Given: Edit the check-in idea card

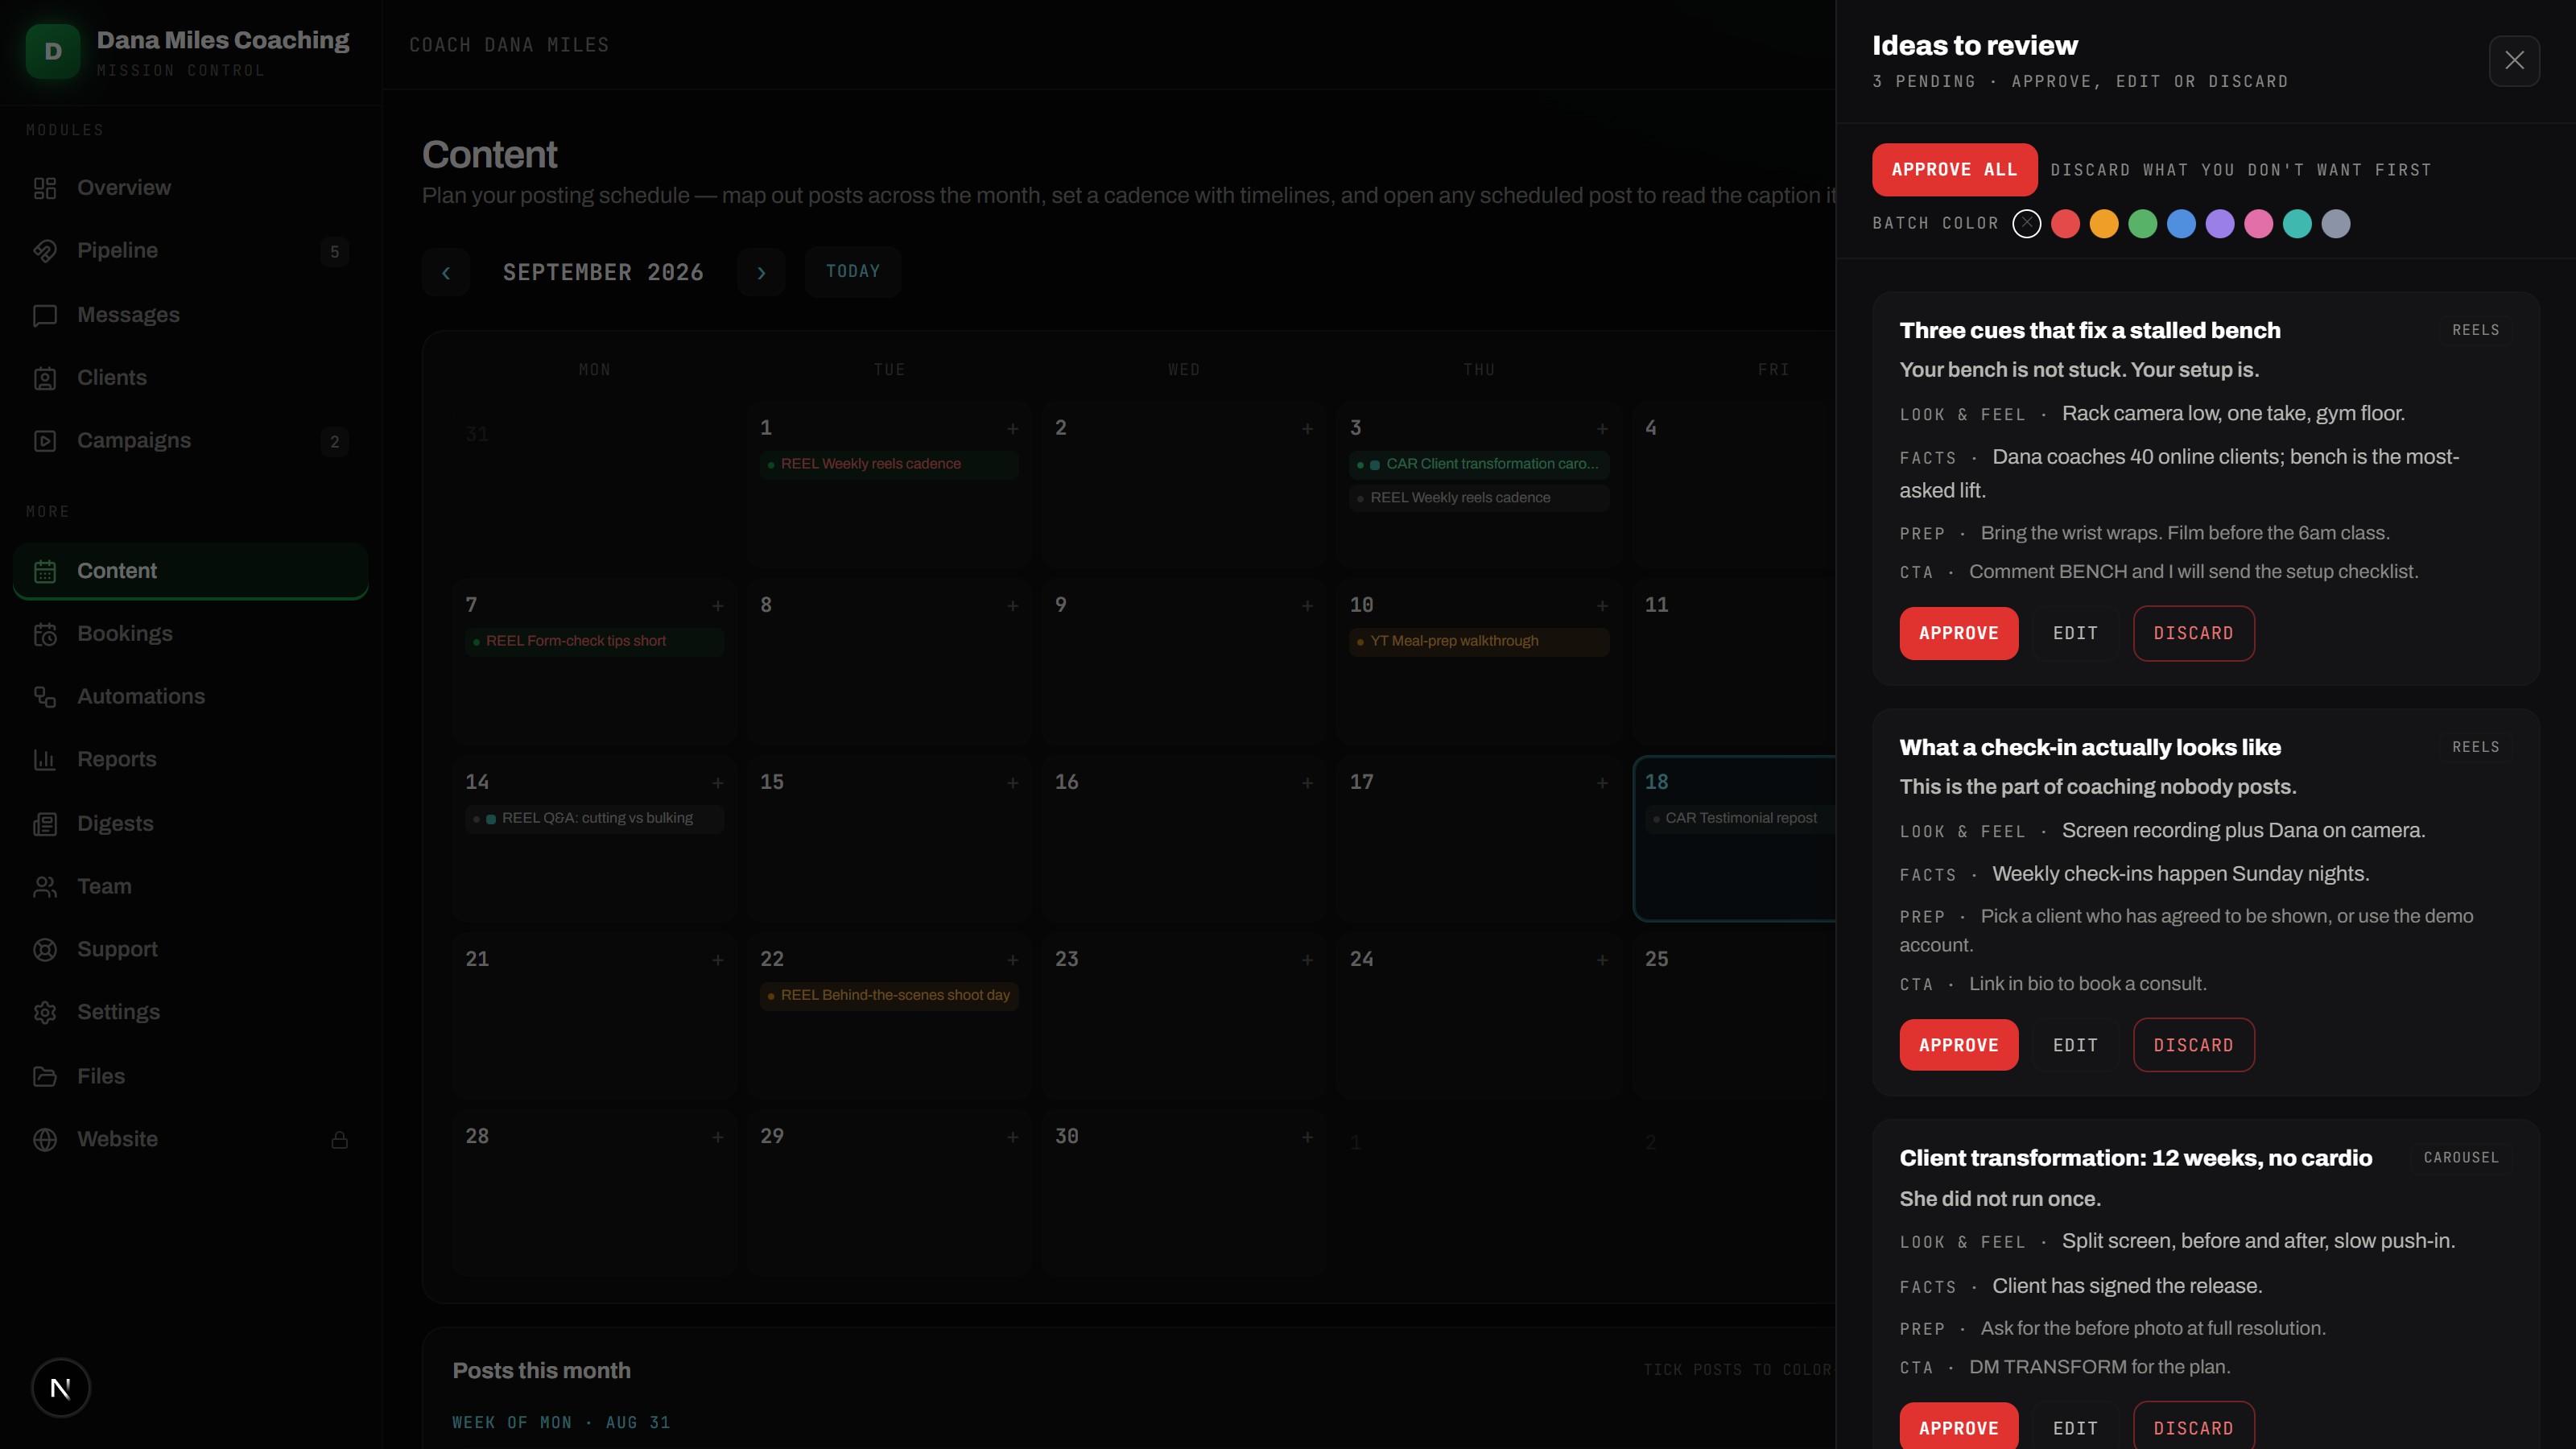Looking at the screenshot, I should coord(2075,1045).
